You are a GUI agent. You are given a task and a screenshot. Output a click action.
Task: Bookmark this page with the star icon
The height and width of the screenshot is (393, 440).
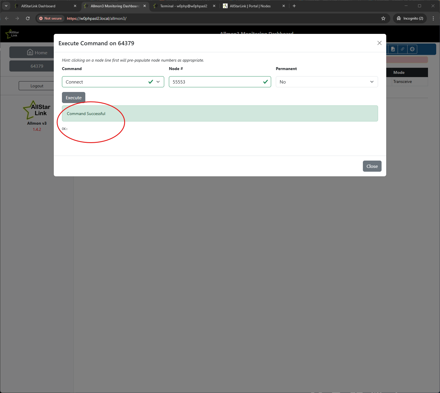pos(383,18)
